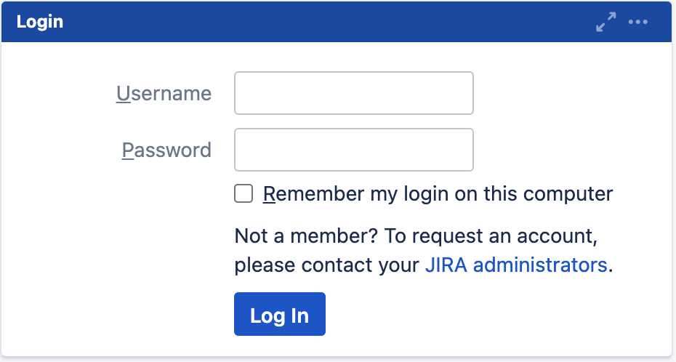Screen dimensions: 676x362
Task: Click the Password field label
Action: pos(166,150)
